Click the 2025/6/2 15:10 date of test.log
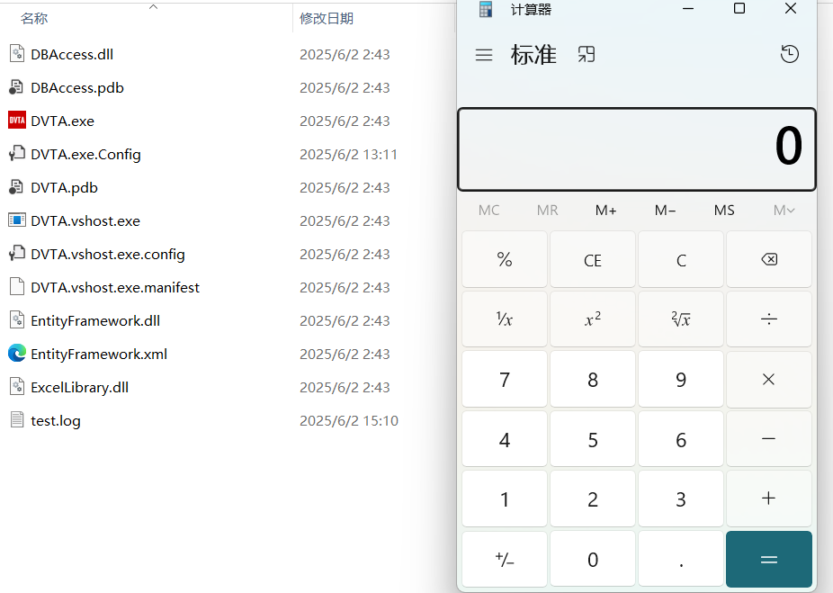This screenshot has height=593, width=833. pyautogui.click(x=349, y=421)
